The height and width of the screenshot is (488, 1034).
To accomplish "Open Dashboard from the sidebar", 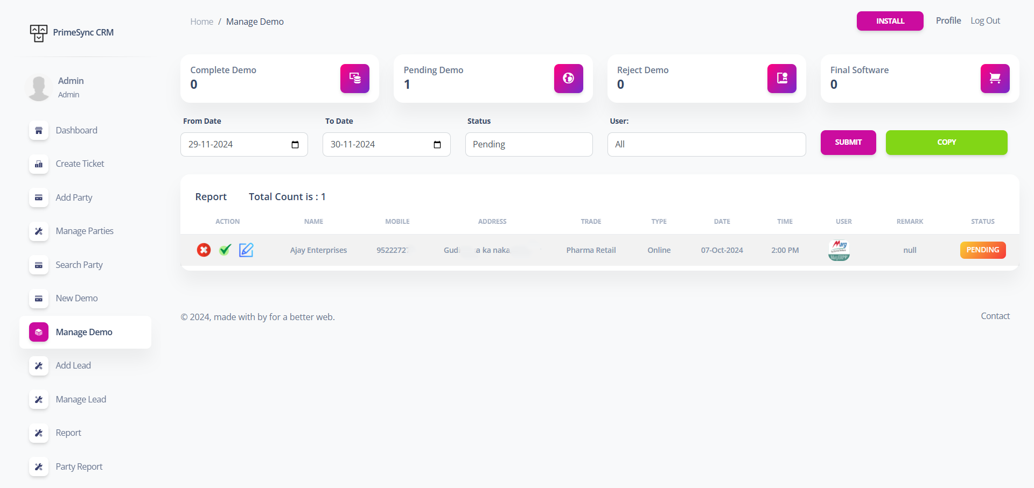I will click(x=76, y=130).
